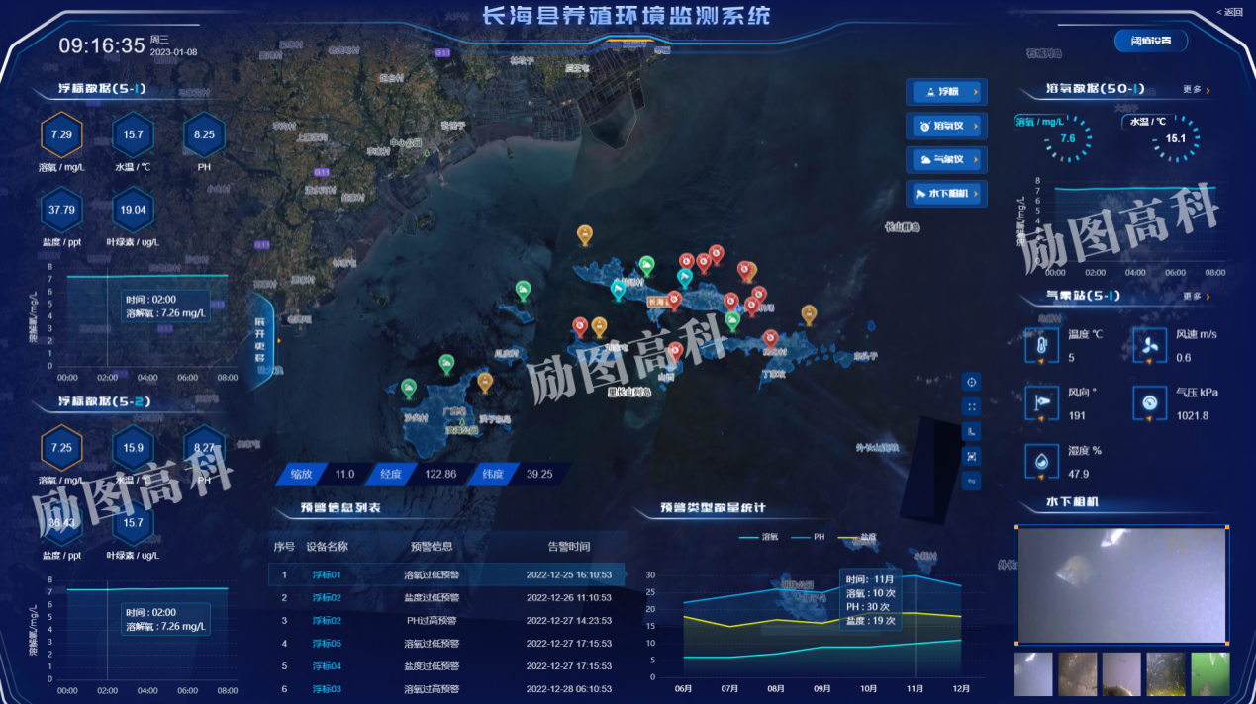
Task: Open 更多 in the 气象站(5-1) panel
Action: coord(1194,295)
